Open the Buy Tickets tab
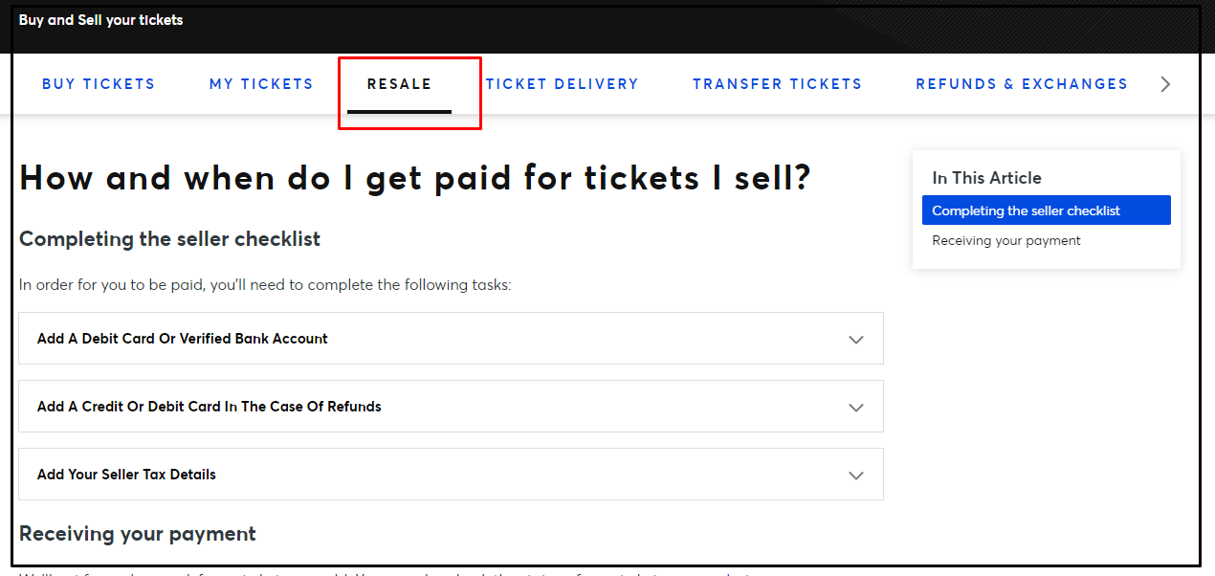1215x576 pixels. point(99,84)
